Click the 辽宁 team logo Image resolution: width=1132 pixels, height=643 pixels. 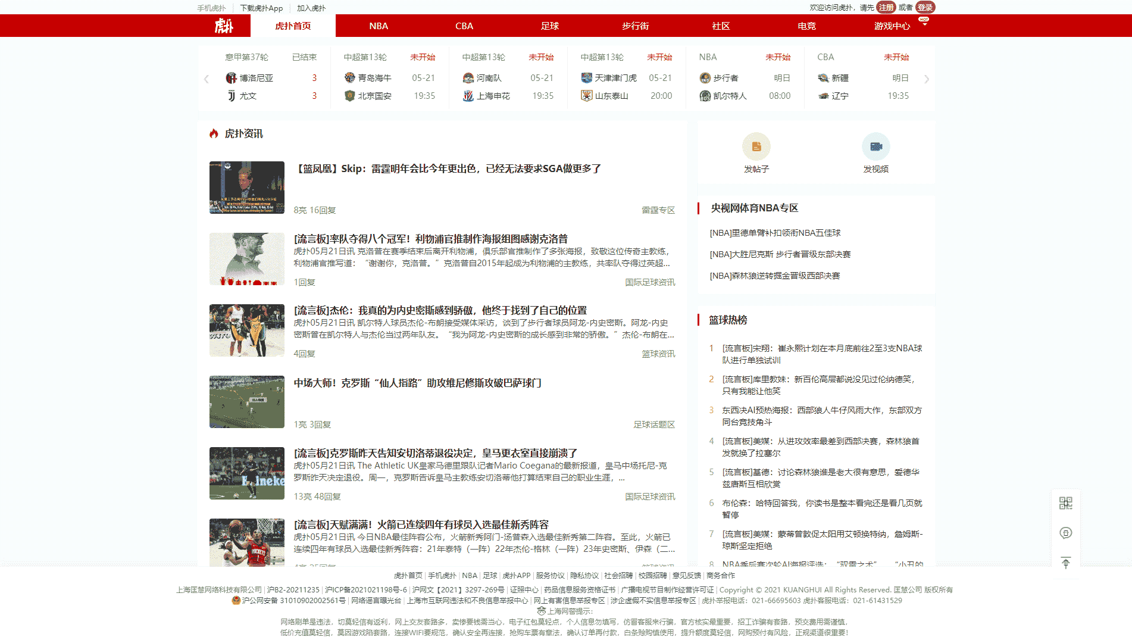tap(823, 96)
